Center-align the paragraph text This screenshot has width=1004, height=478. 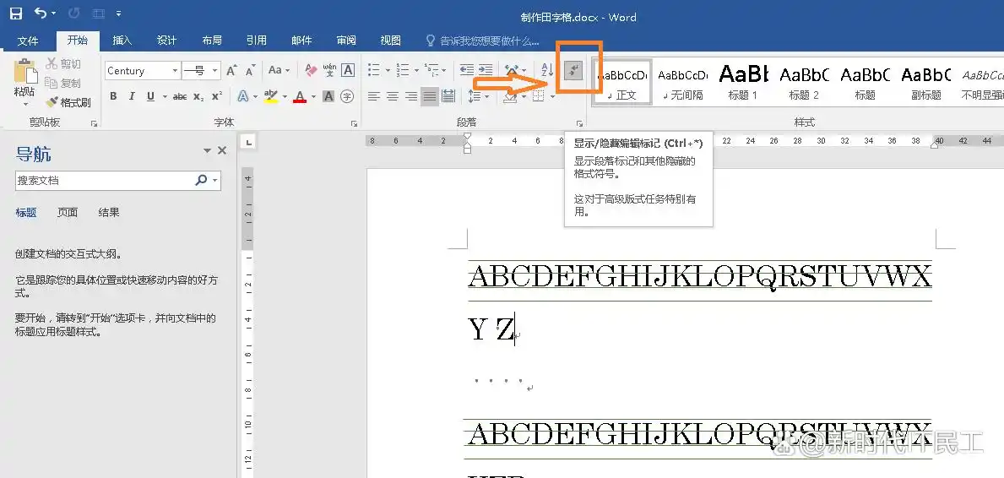(393, 97)
